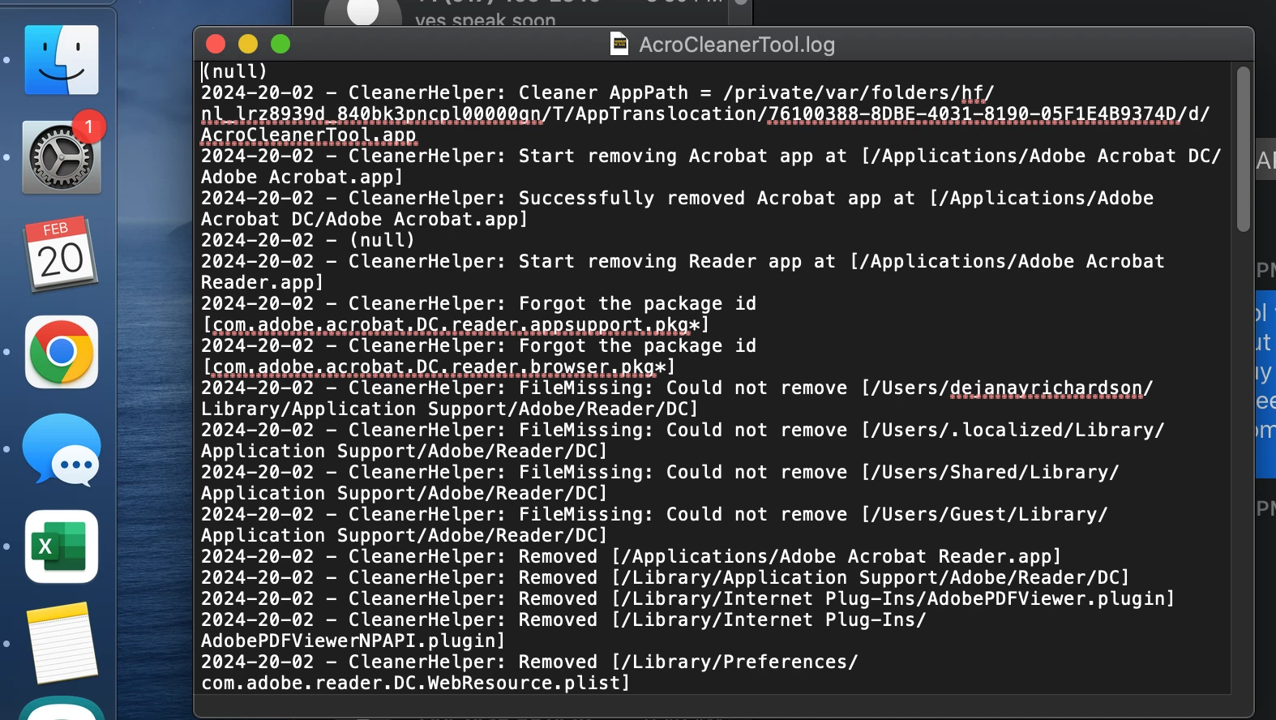Viewport: 1276px width, 720px height.
Task: Launch Google Chrome from the Dock
Action: [x=62, y=352]
